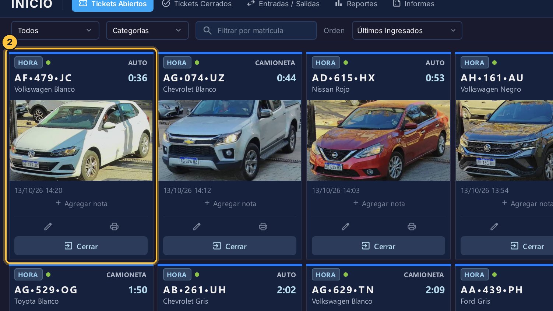
Task: Click the INICIO heading
Action: click(32, 4)
